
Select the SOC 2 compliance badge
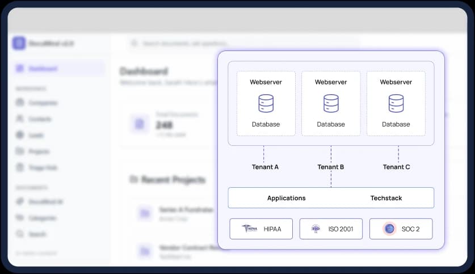coord(401,229)
